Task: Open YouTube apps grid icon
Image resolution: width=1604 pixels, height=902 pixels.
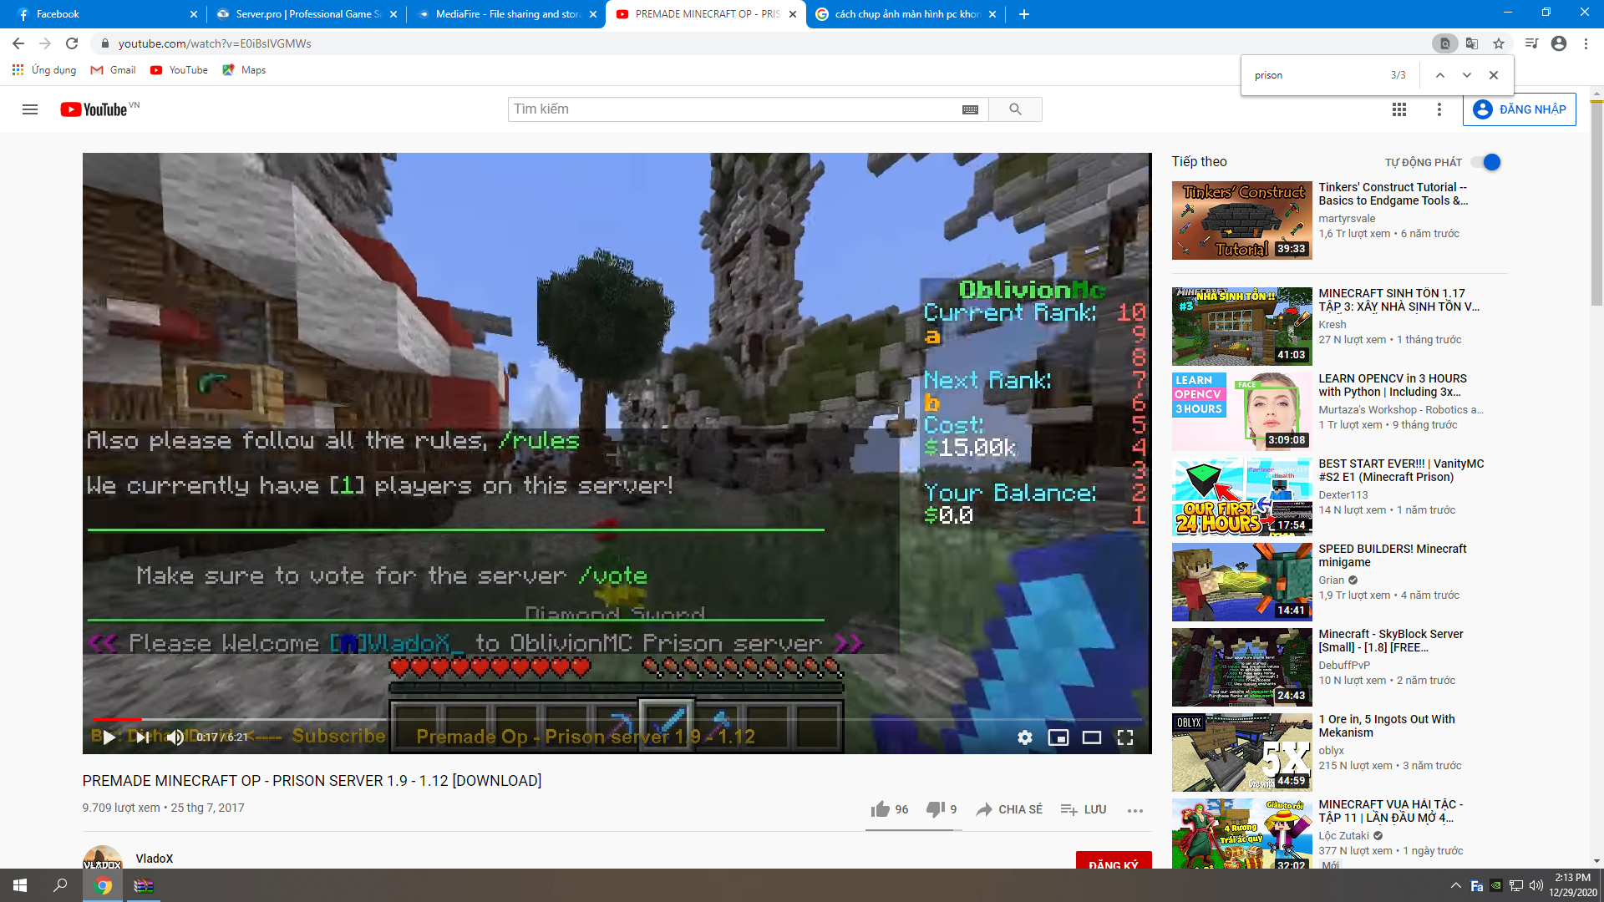Action: 1399,109
